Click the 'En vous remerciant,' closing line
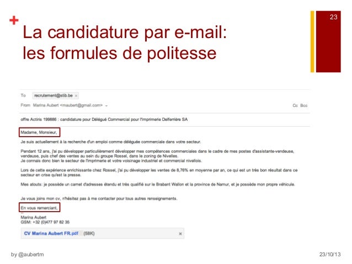352x264 pixels. (39, 208)
